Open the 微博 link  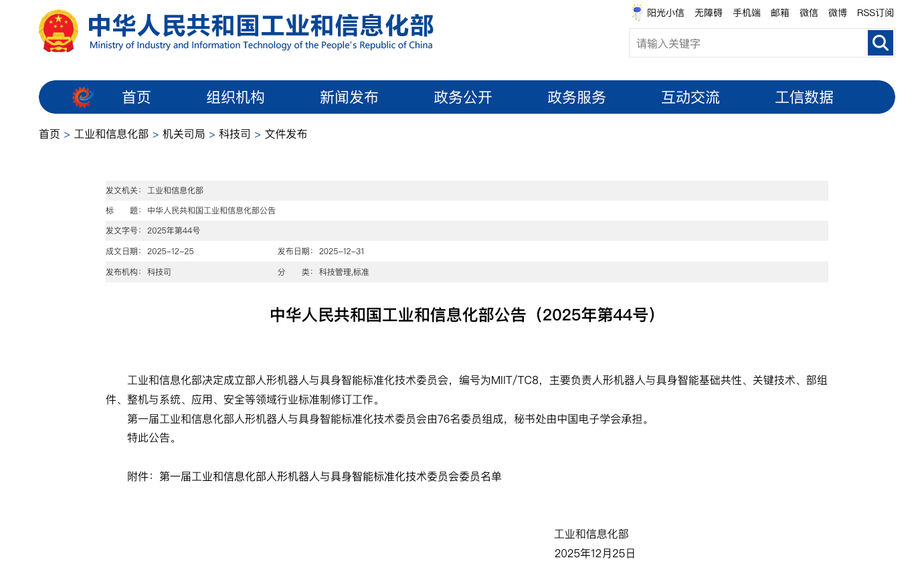tap(836, 12)
